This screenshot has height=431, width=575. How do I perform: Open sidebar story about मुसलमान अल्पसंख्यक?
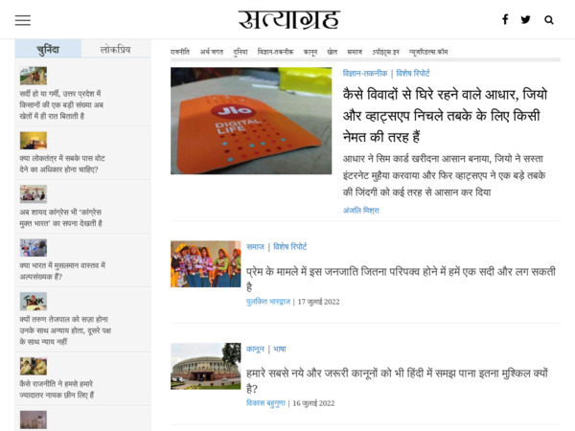(62, 271)
